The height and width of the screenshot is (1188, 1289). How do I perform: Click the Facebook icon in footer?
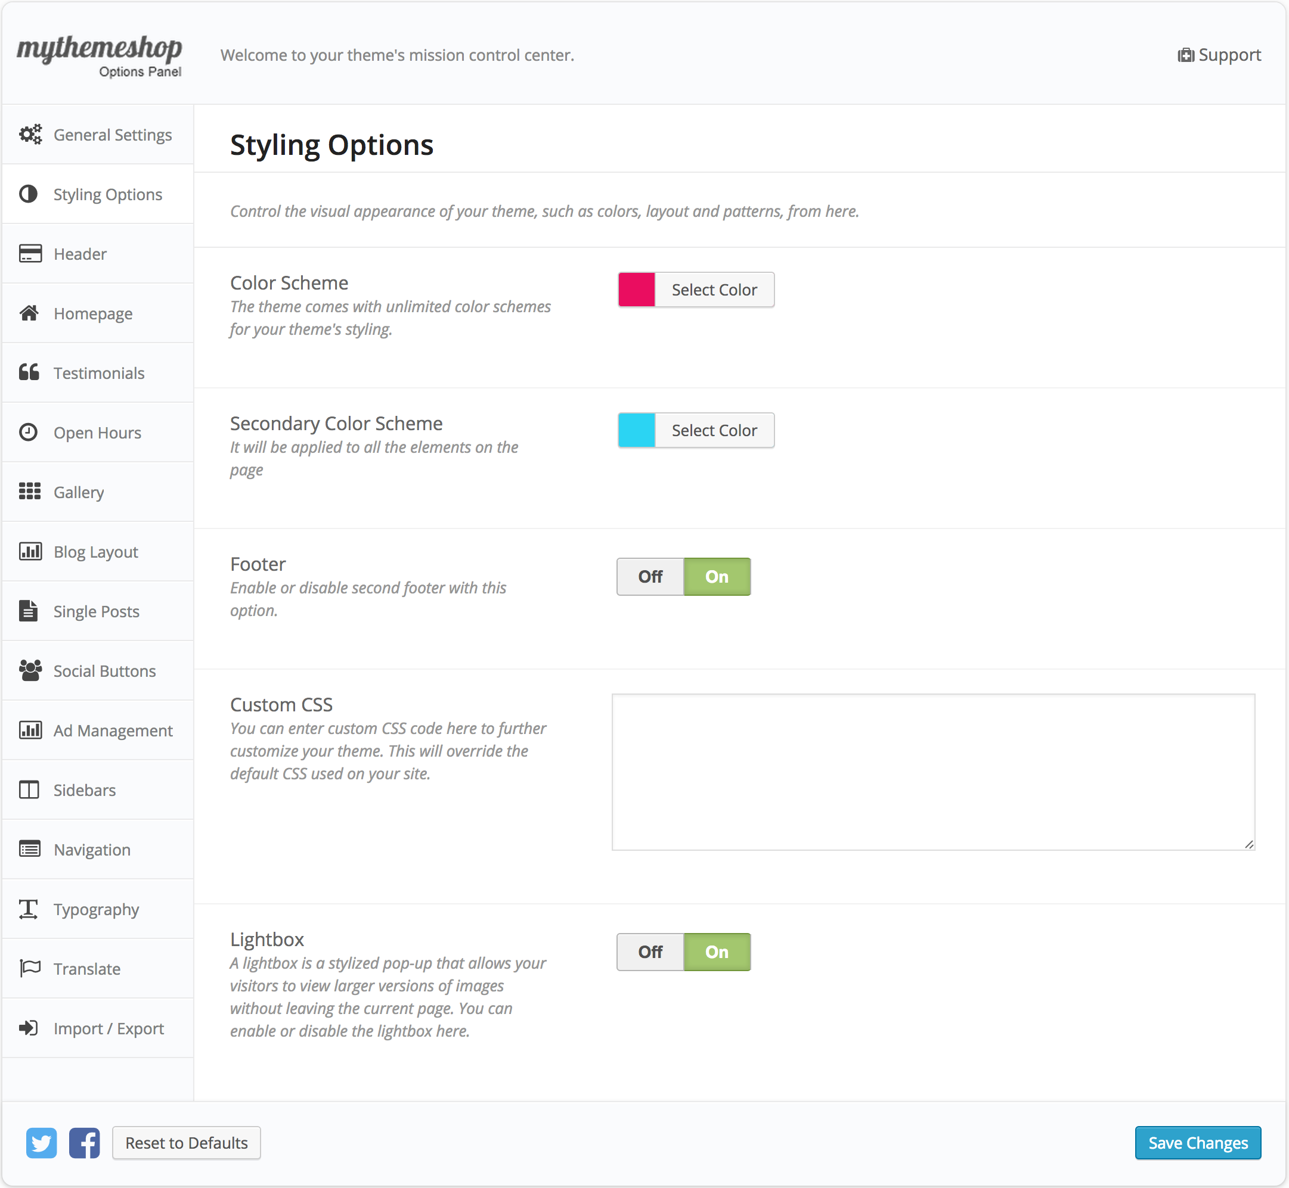click(84, 1142)
